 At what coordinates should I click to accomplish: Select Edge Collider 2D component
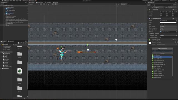coord(162,66)
